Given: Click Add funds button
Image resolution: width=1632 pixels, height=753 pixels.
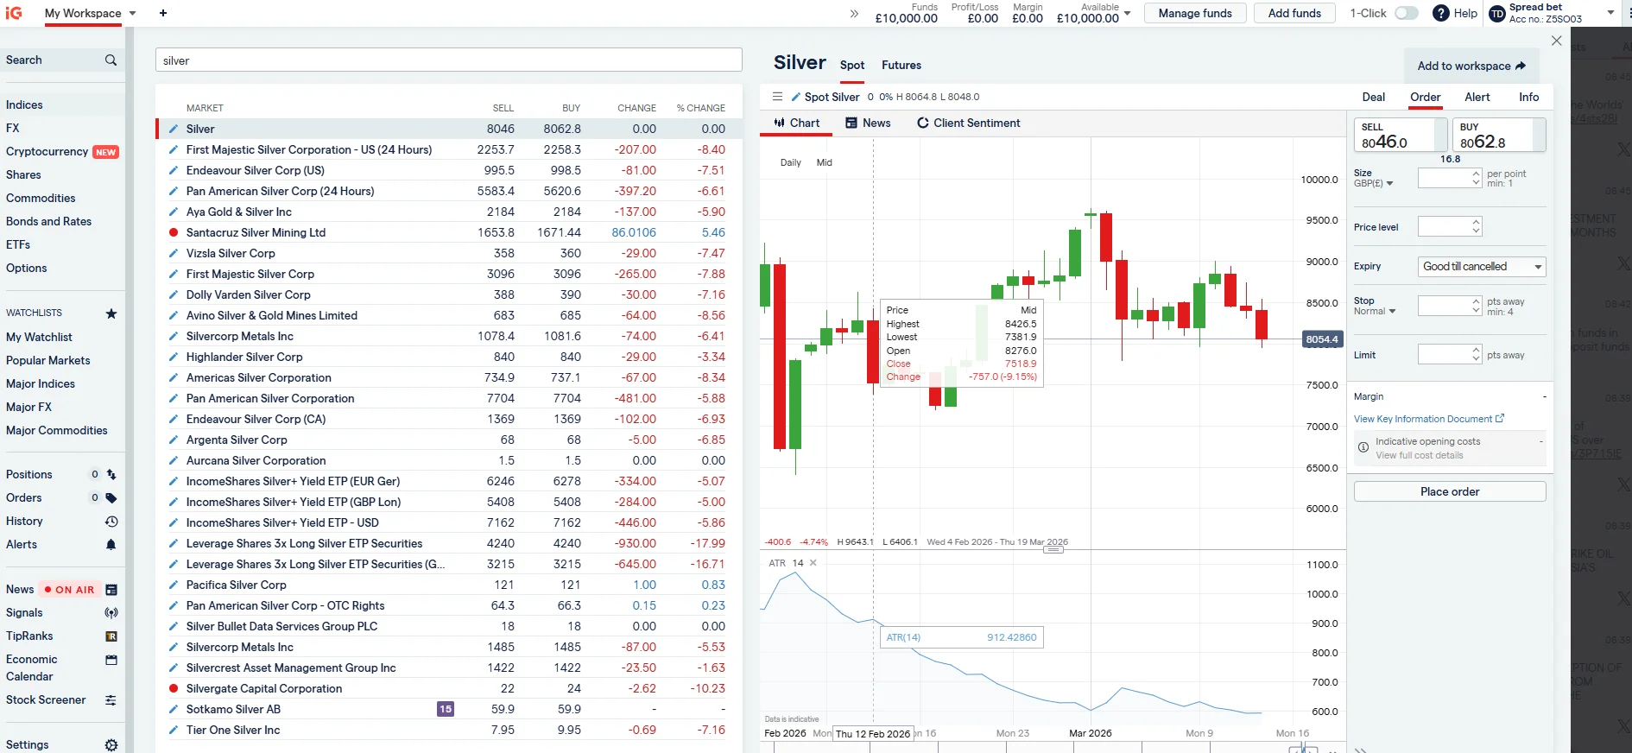Looking at the screenshot, I should 1294,13.
